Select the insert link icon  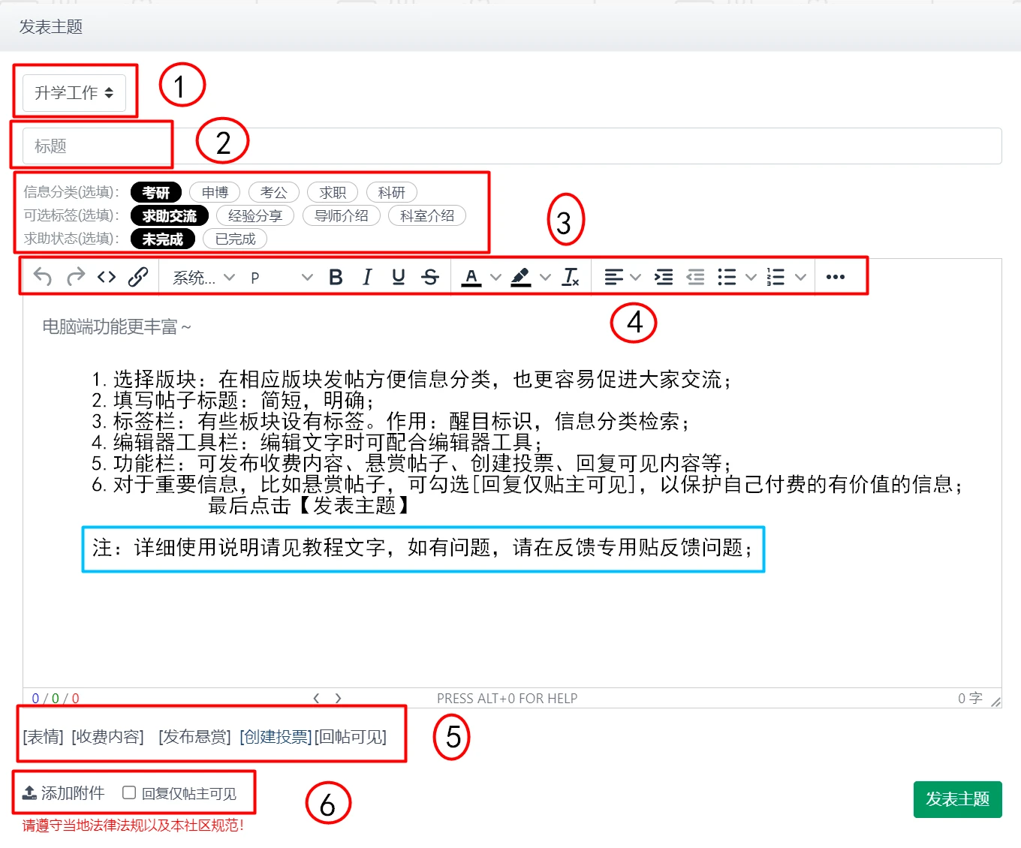[x=140, y=276]
